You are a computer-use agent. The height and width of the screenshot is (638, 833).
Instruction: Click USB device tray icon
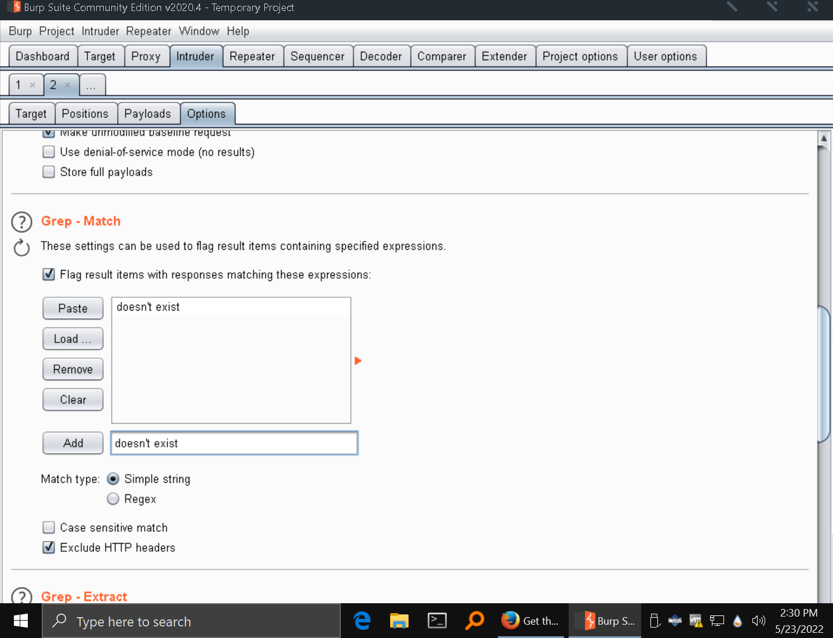pos(655,621)
